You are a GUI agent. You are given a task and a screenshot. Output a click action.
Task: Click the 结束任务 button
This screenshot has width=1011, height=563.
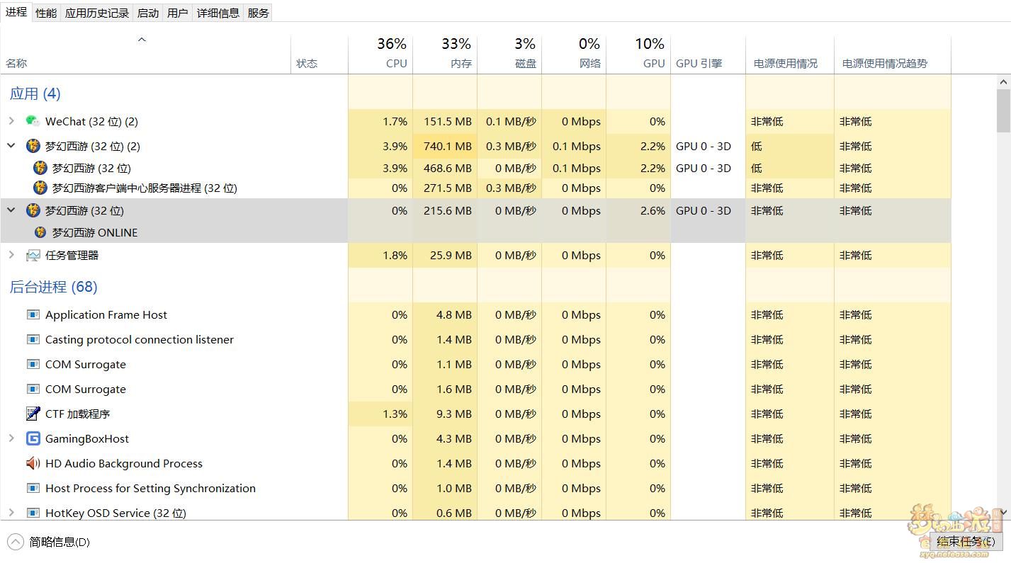(x=966, y=542)
